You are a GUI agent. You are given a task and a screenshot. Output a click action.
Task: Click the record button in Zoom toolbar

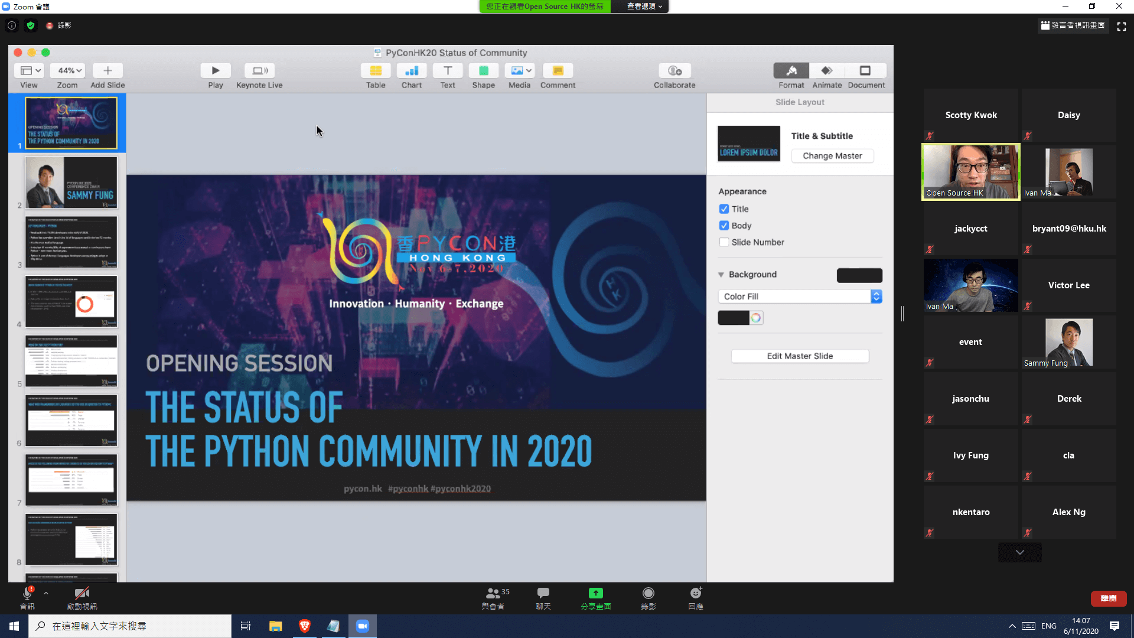pyautogui.click(x=649, y=598)
